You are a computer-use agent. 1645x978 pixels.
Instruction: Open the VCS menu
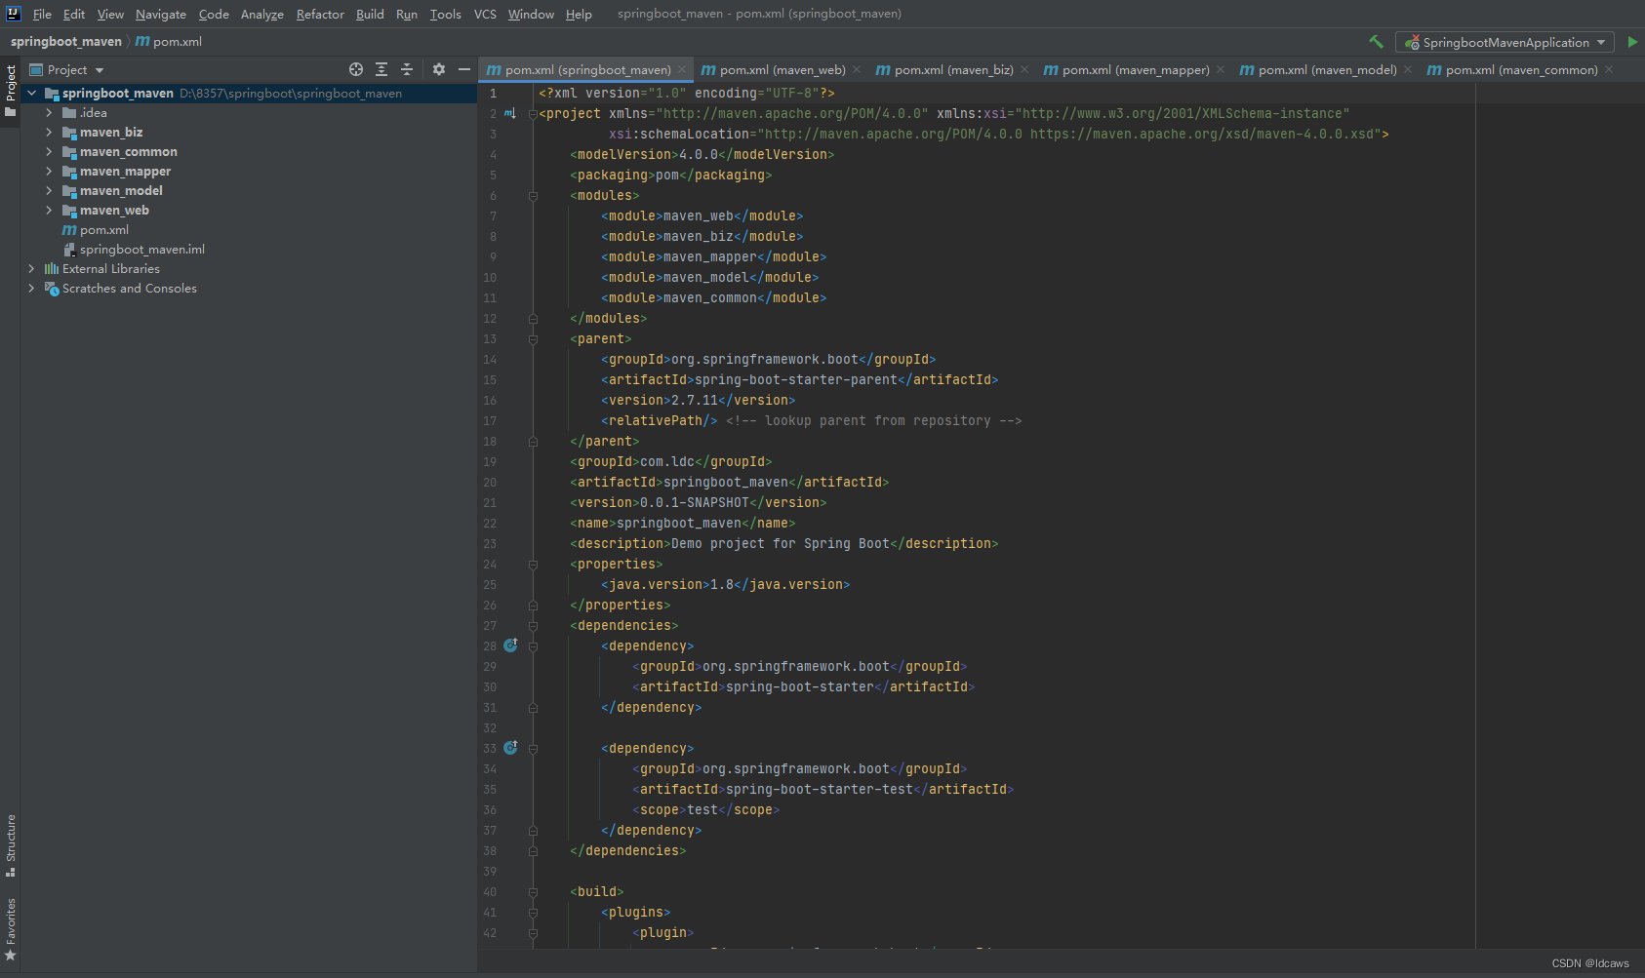(485, 14)
